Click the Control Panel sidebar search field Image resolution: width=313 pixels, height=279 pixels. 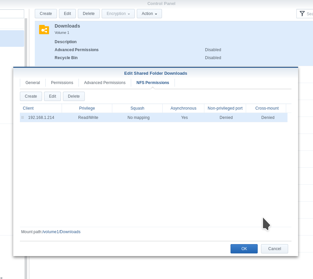click(12, 14)
